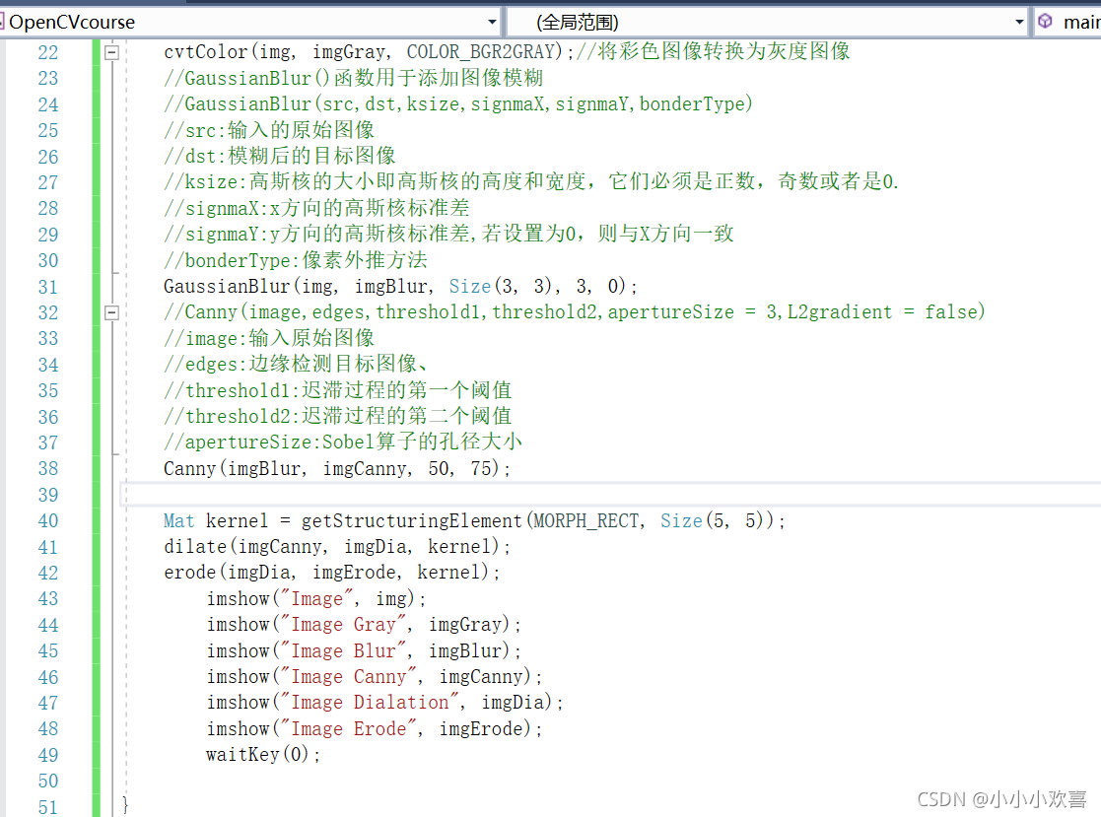This screenshot has height=817, width=1101.
Task: Click the Mat kernel declaration on line 40
Action: 227,520
